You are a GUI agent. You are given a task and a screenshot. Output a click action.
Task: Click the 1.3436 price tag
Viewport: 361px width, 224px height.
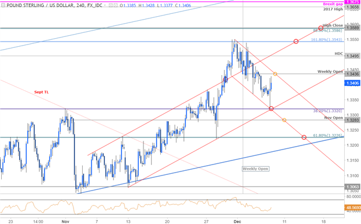(352, 74)
